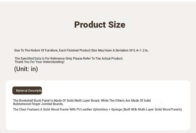Click '(Built With Multi-Layer Solid Wood Panels)' text

(152, 109)
